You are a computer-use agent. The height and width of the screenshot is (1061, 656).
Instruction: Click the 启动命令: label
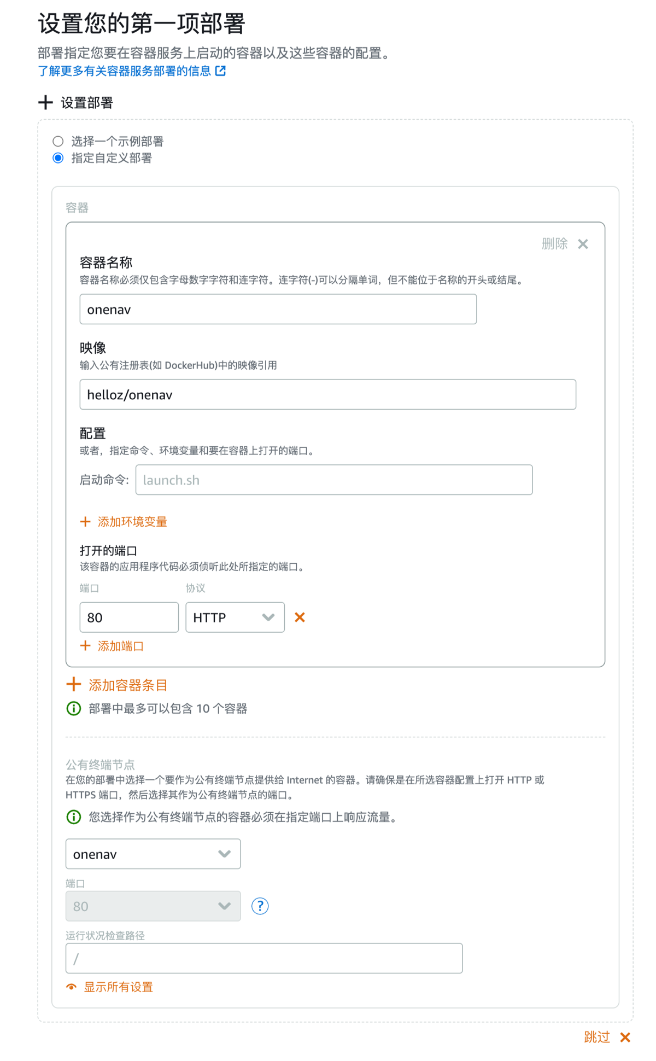click(x=104, y=480)
